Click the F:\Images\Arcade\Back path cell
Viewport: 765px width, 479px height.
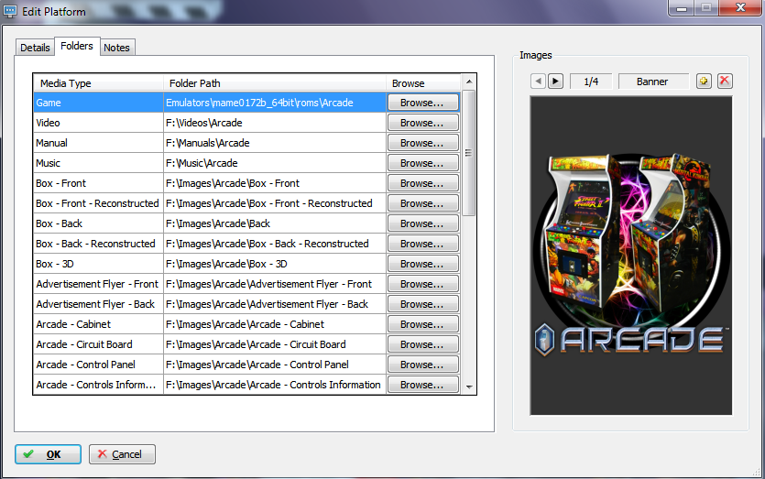tap(275, 223)
